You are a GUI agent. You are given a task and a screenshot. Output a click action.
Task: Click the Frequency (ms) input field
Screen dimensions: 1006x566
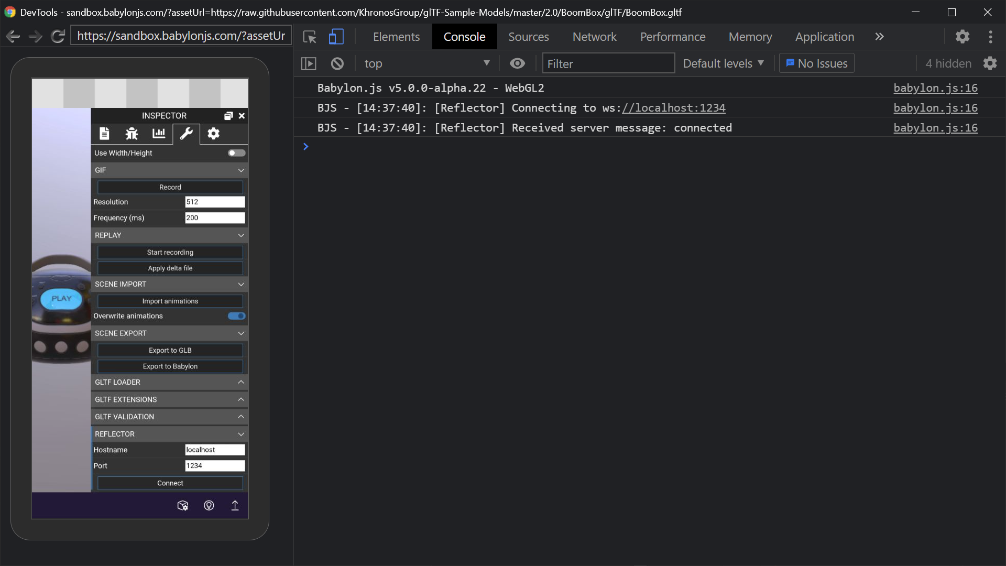215,218
